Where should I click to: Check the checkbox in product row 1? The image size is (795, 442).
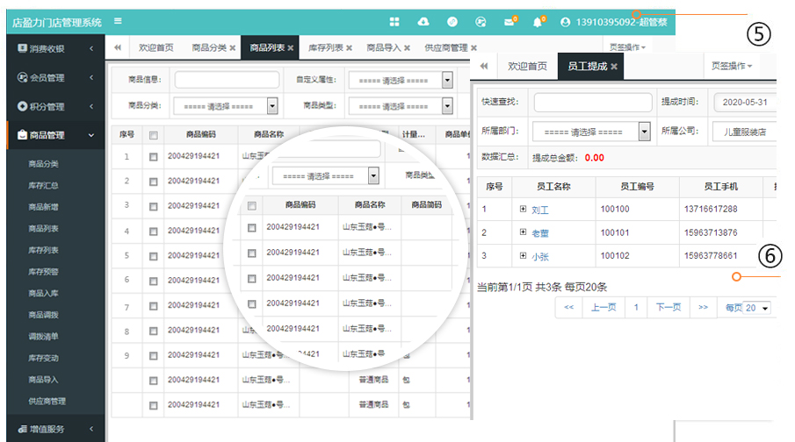click(x=153, y=157)
